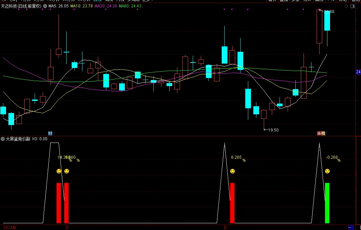The height and width of the screenshot is (230, 361).
Task: Toggle the 画线 drawing tools button
Action: tap(319, 0)
